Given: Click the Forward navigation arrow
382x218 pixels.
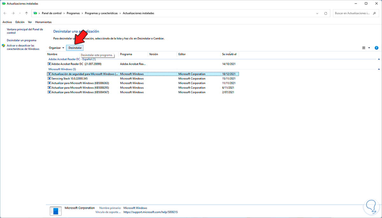Looking at the screenshot, I should (x=13, y=13).
